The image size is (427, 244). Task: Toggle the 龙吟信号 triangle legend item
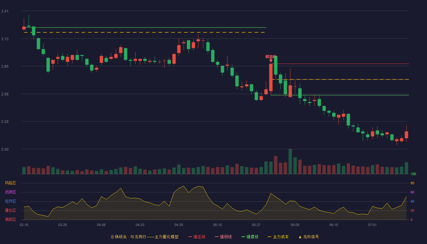pos(309,237)
